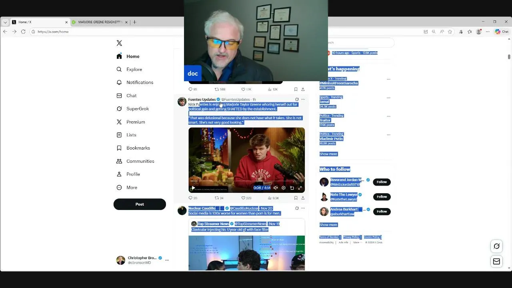512x288 pixels.
Task: Click the X logo above Home
Action: coord(119,43)
